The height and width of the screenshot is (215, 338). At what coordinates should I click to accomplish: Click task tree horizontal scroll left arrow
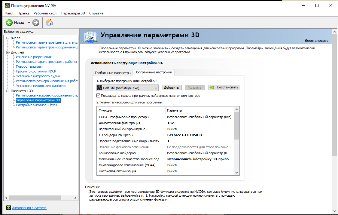coord(7,198)
